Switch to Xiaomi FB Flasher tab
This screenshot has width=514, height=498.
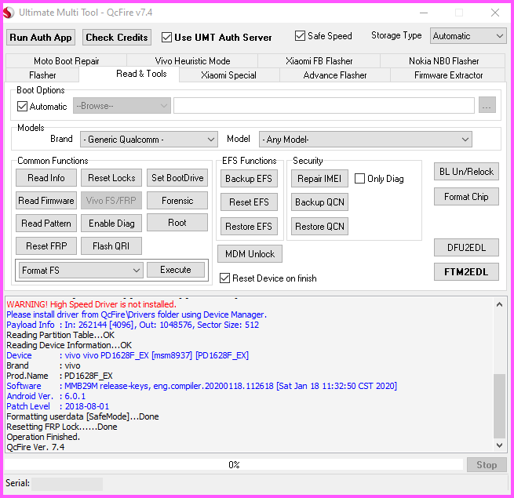[x=319, y=61]
